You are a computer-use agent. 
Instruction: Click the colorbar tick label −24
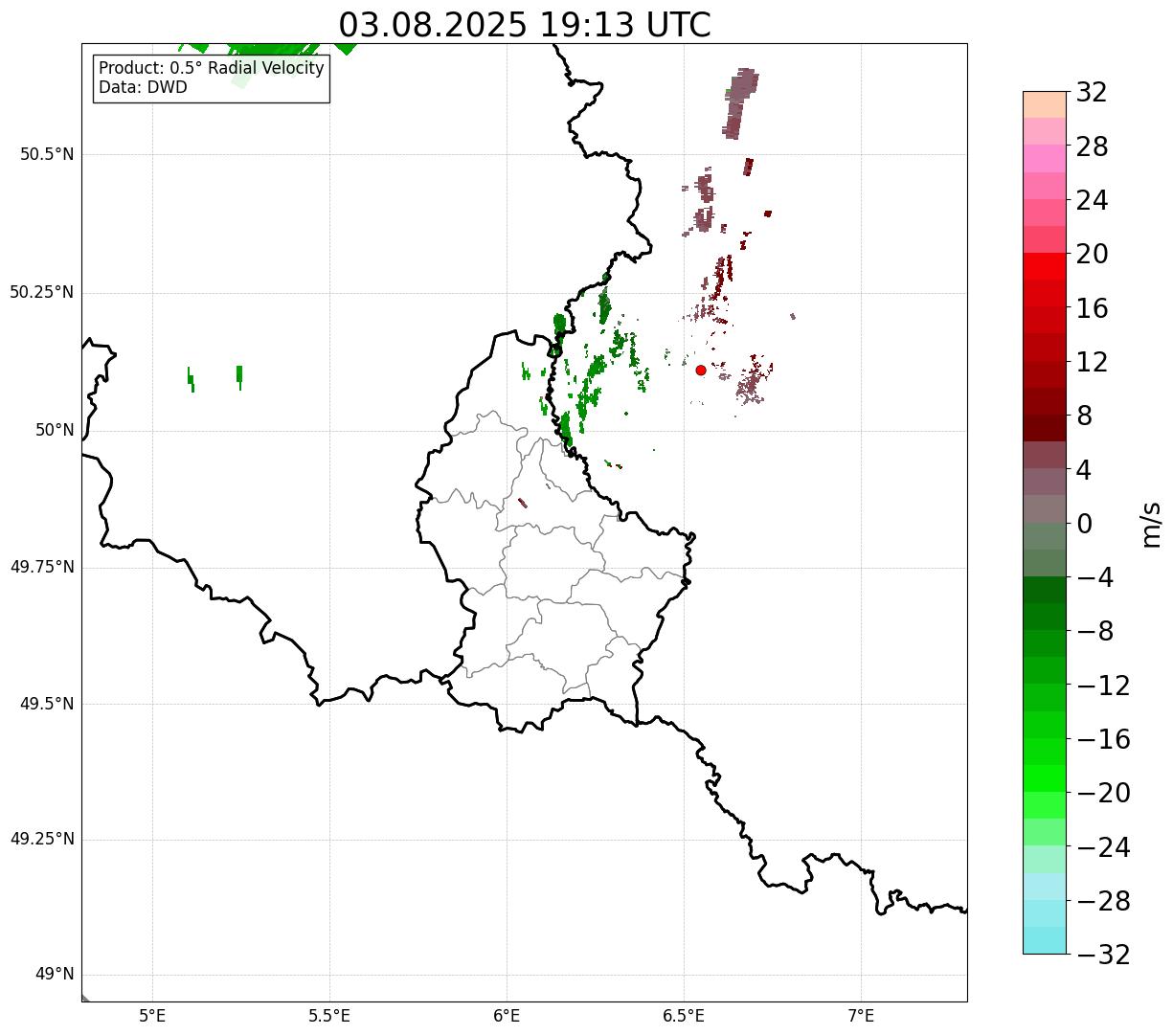1103,847
